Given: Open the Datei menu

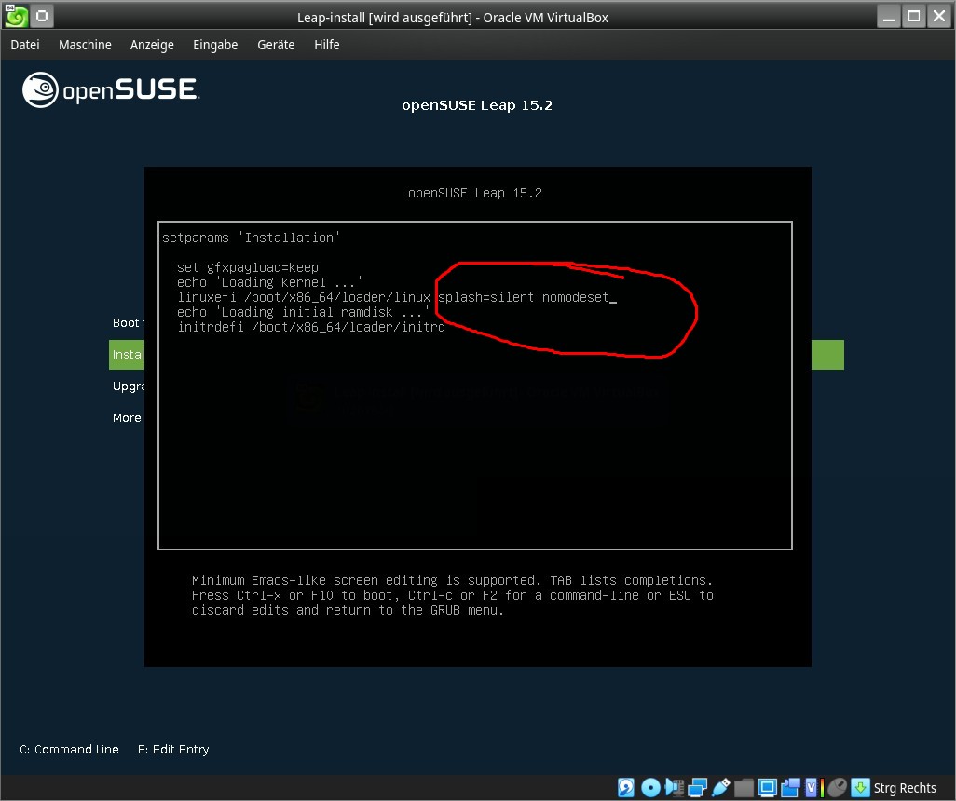Looking at the screenshot, I should tap(25, 45).
